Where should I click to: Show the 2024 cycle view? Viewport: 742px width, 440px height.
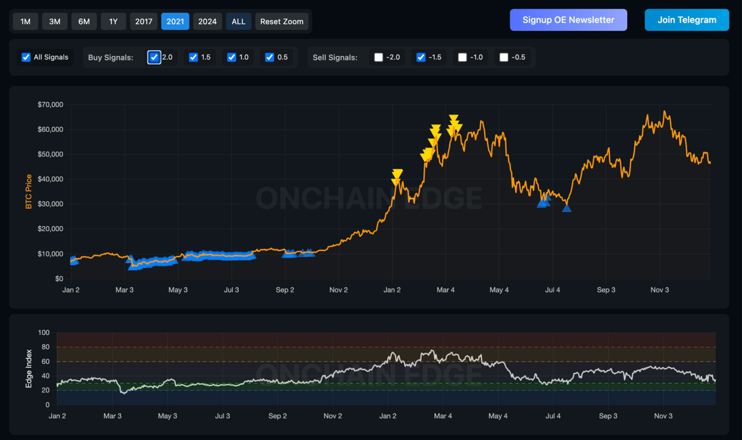click(x=207, y=21)
